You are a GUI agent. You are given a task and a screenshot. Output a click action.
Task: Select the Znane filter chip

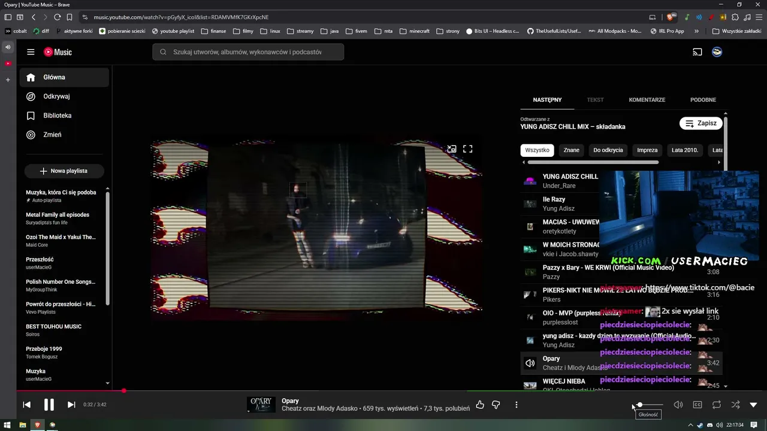pyautogui.click(x=572, y=150)
